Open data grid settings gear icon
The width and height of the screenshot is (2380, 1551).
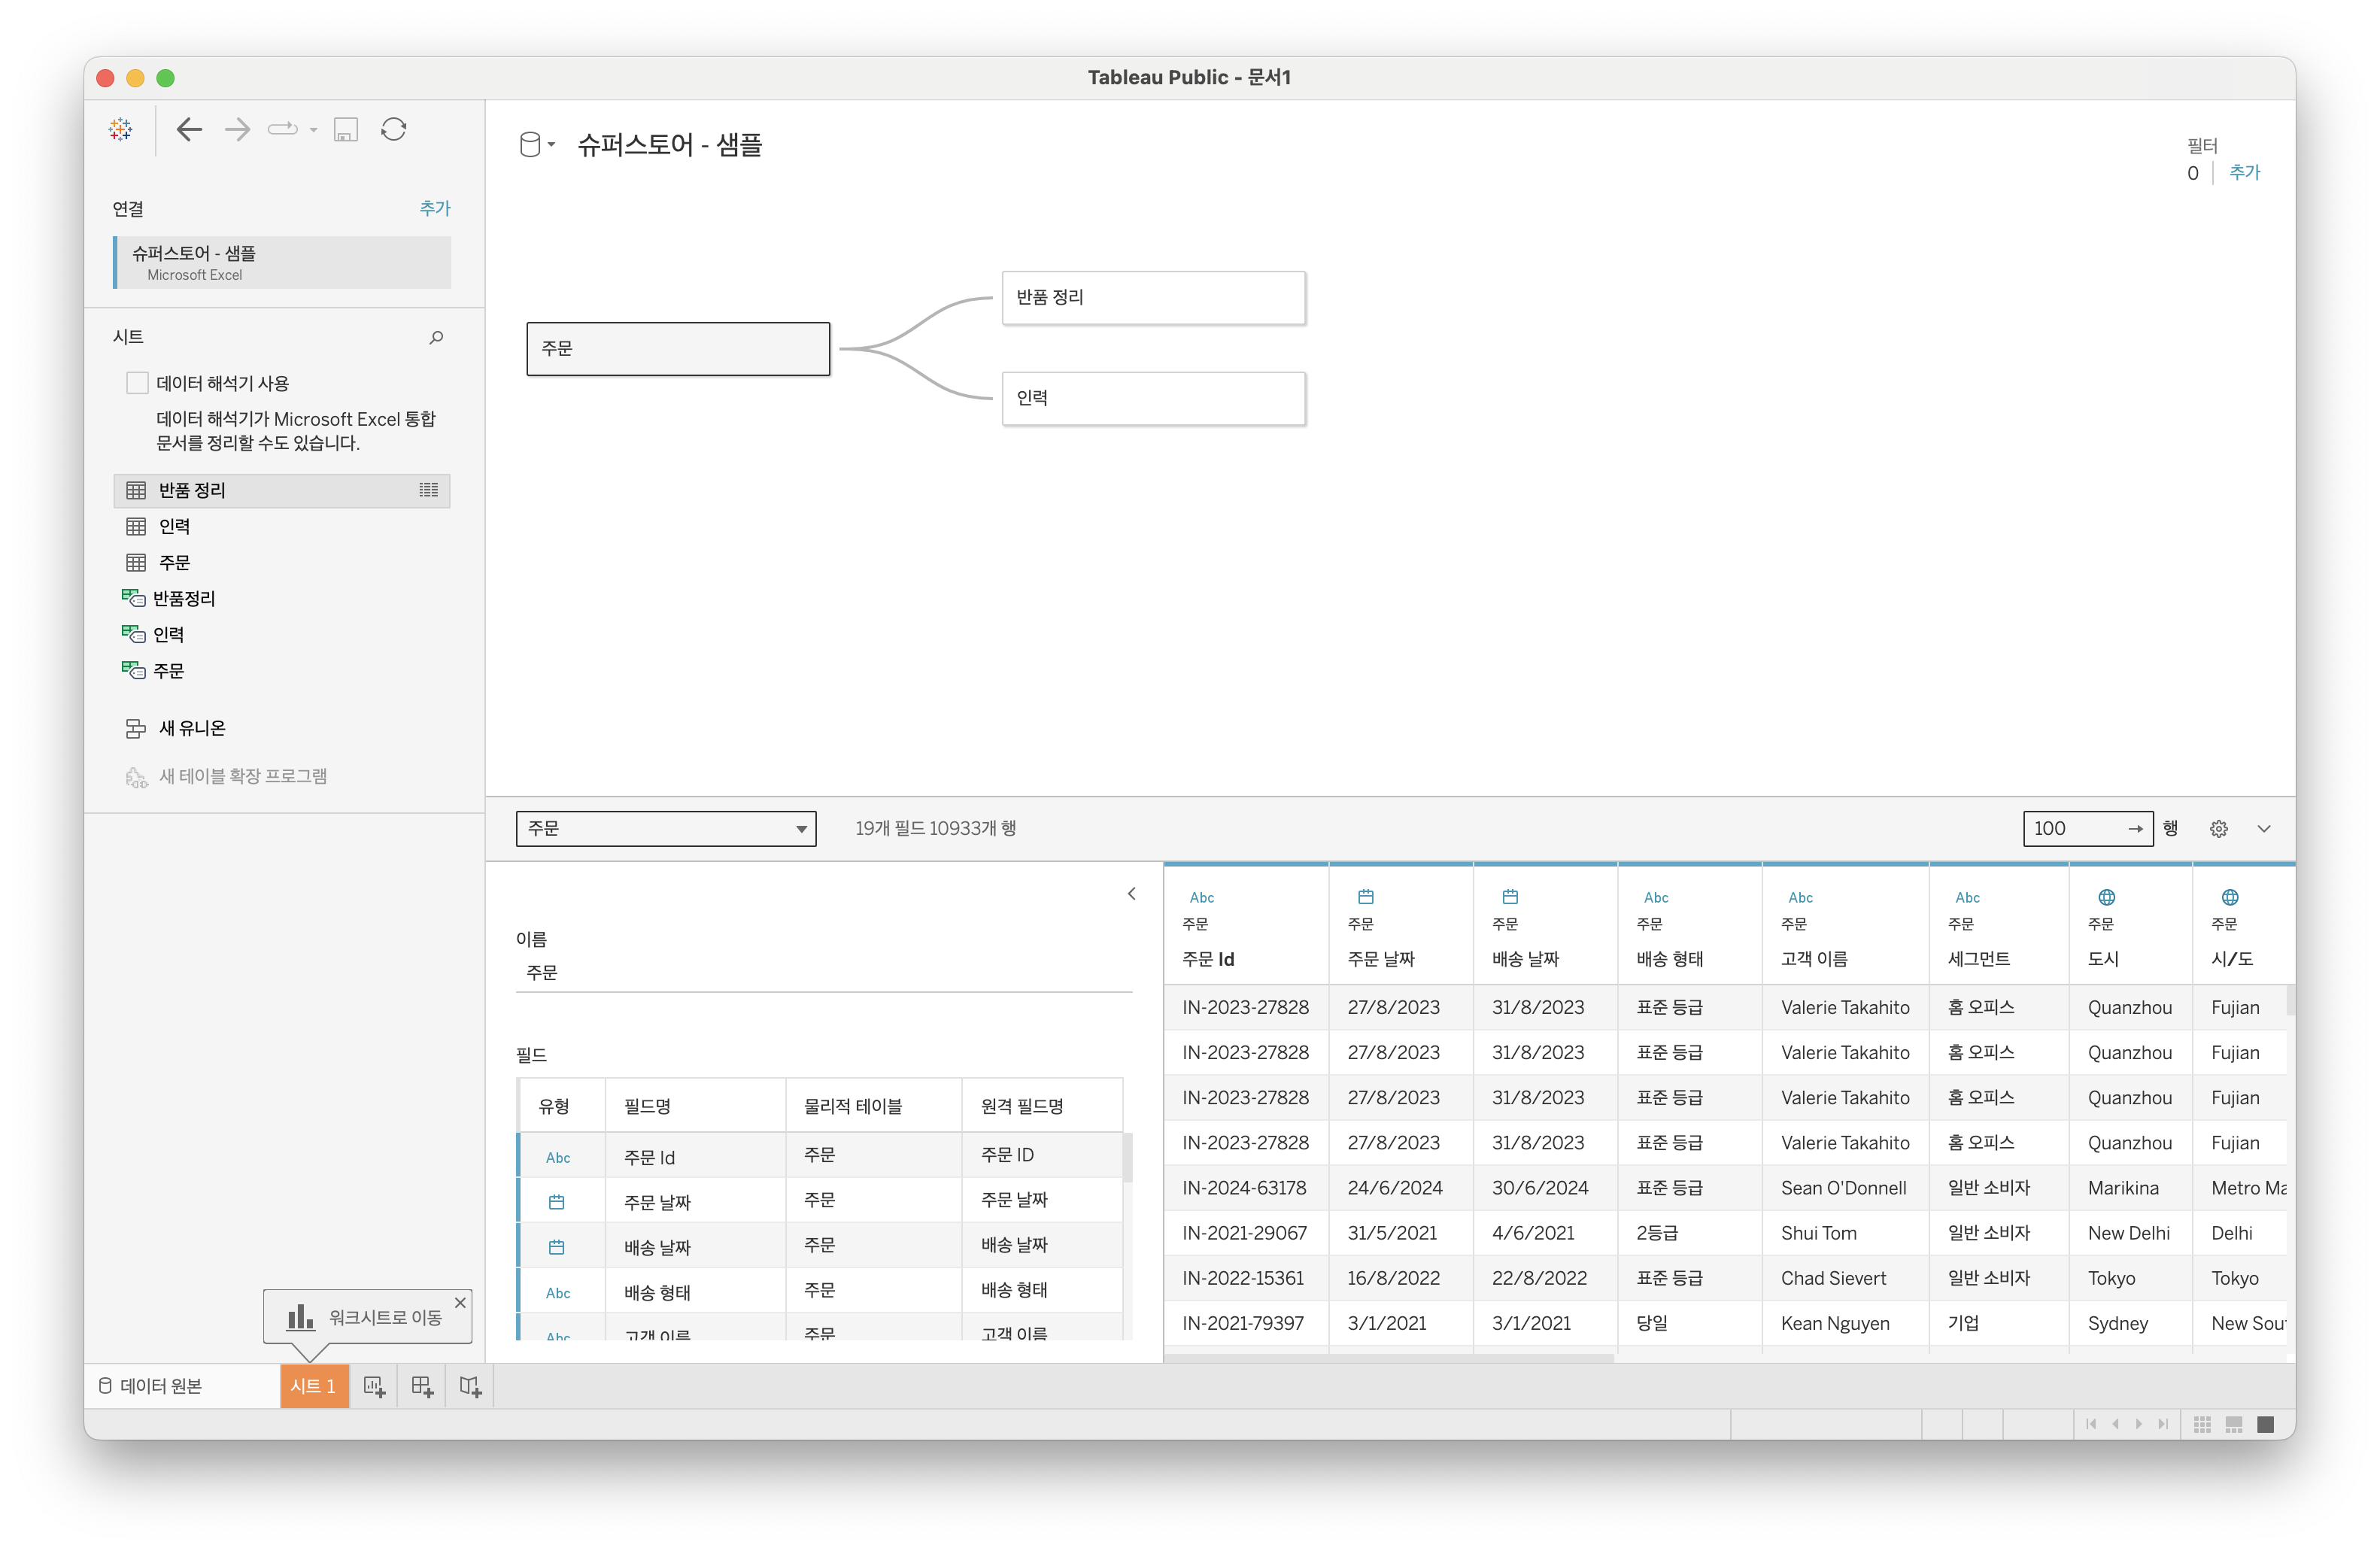pos(2219,829)
